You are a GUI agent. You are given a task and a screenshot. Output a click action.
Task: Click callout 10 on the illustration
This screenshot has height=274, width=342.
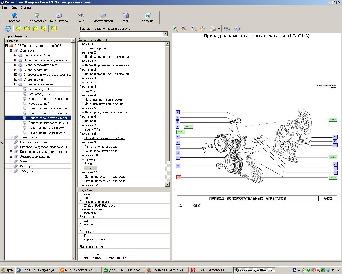click(178, 177)
